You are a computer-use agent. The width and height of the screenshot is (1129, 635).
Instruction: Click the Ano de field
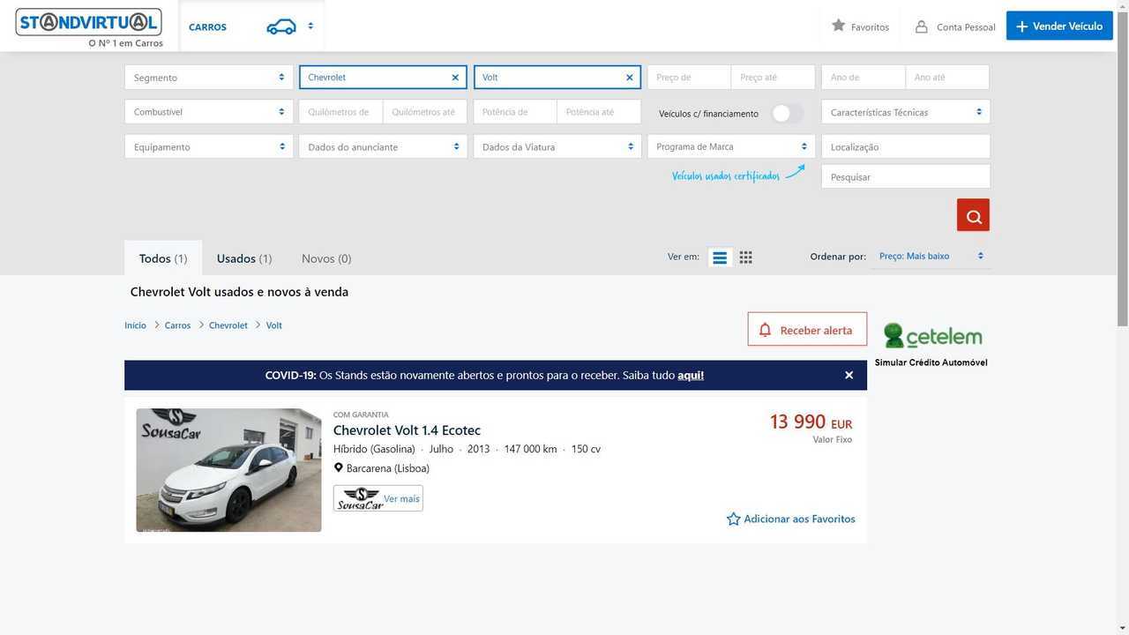click(864, 78)
